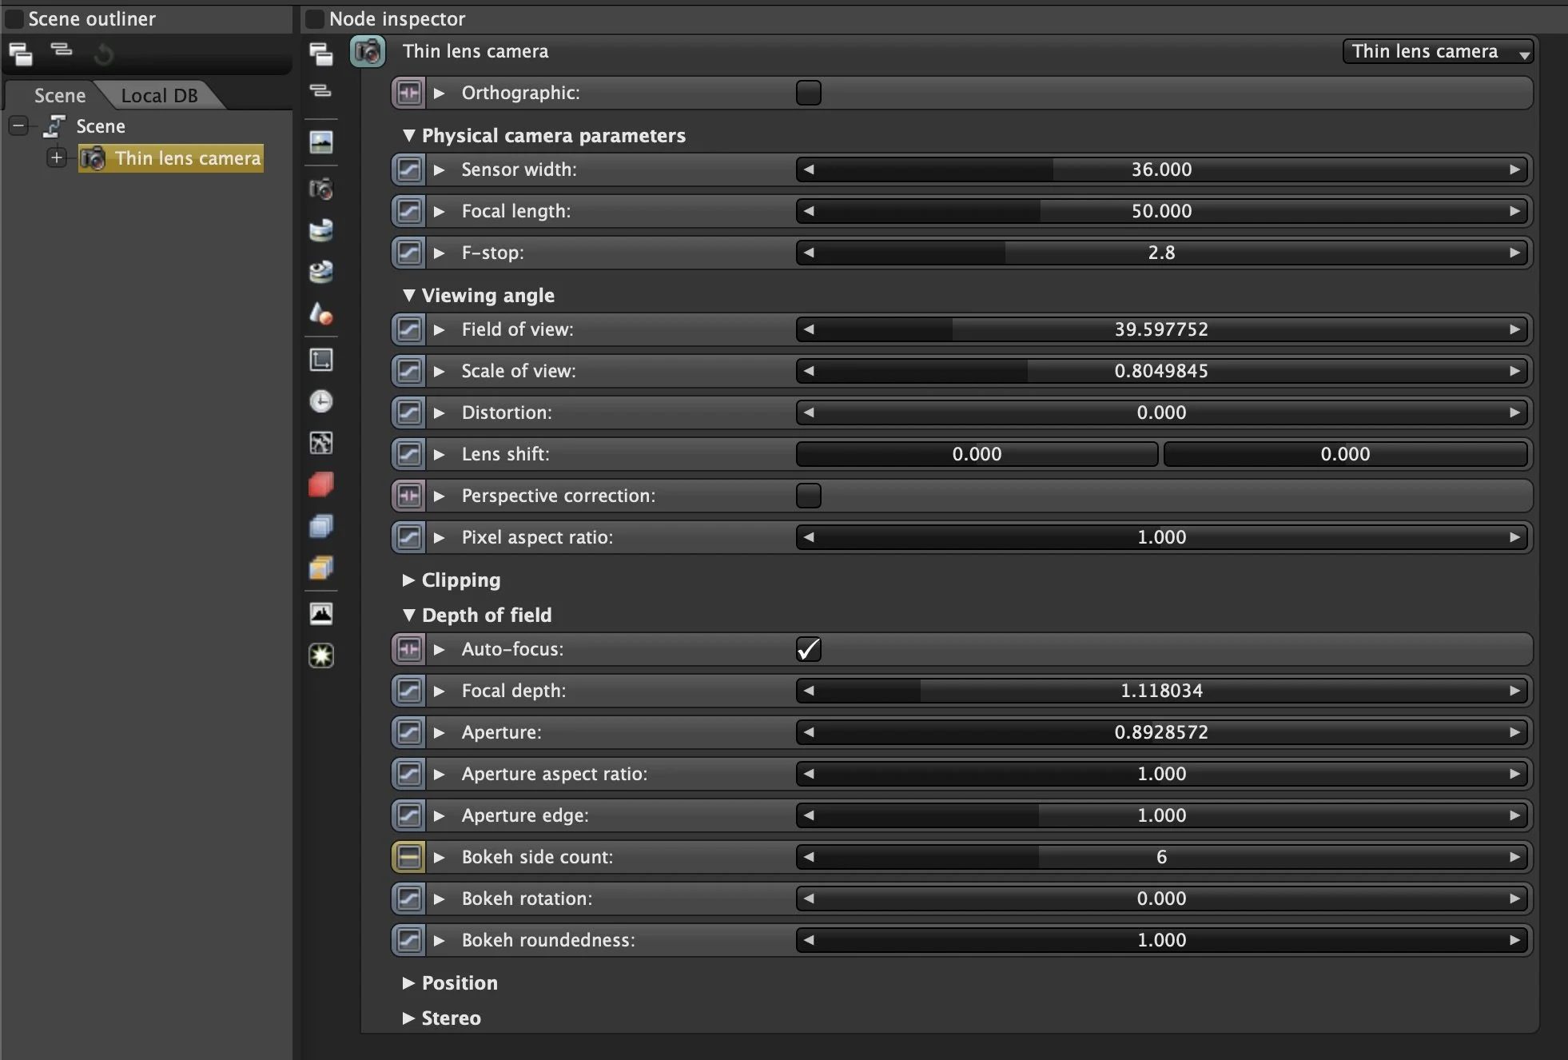Viewport: 1568px width, 1060px height.
Task: Switch to the Local DB tab
Action: (159, 95)
